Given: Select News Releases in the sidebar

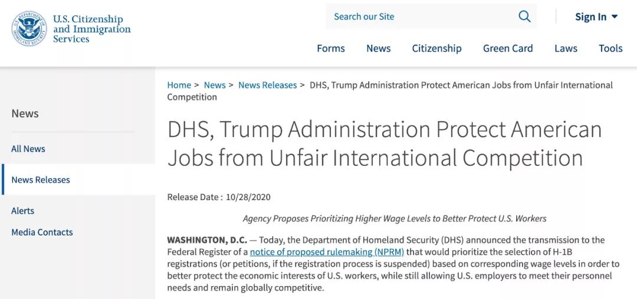Looking at the screenshot, I should click(41, 180).
